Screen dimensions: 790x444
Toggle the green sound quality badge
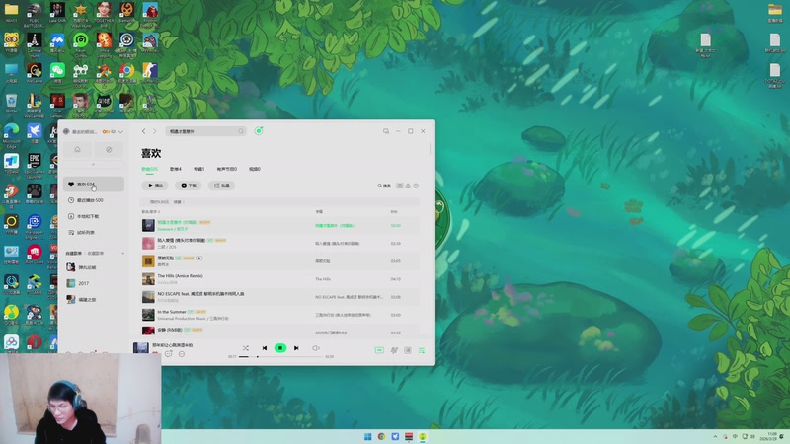[x=379, y=350]
